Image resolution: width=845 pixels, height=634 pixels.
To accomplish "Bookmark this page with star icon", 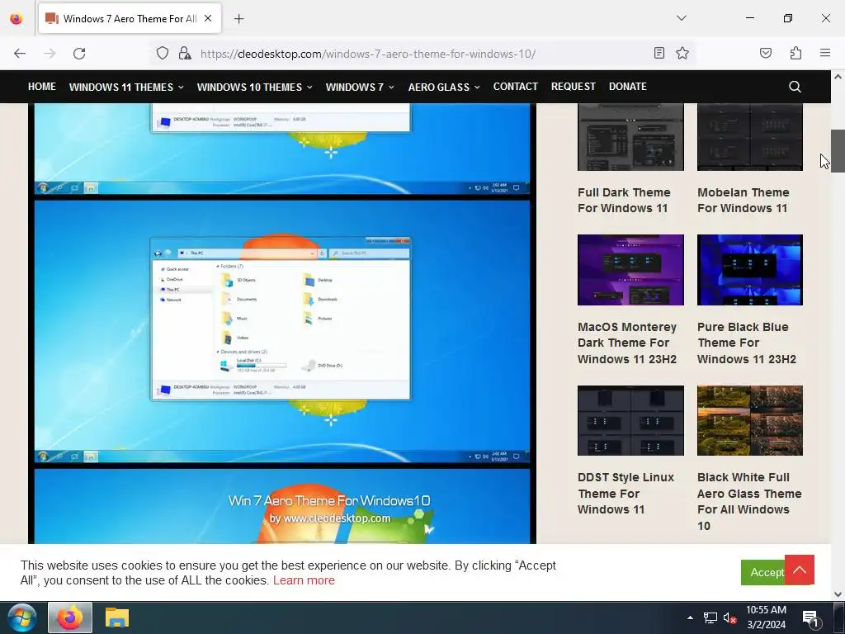I will tap(682, 53).
